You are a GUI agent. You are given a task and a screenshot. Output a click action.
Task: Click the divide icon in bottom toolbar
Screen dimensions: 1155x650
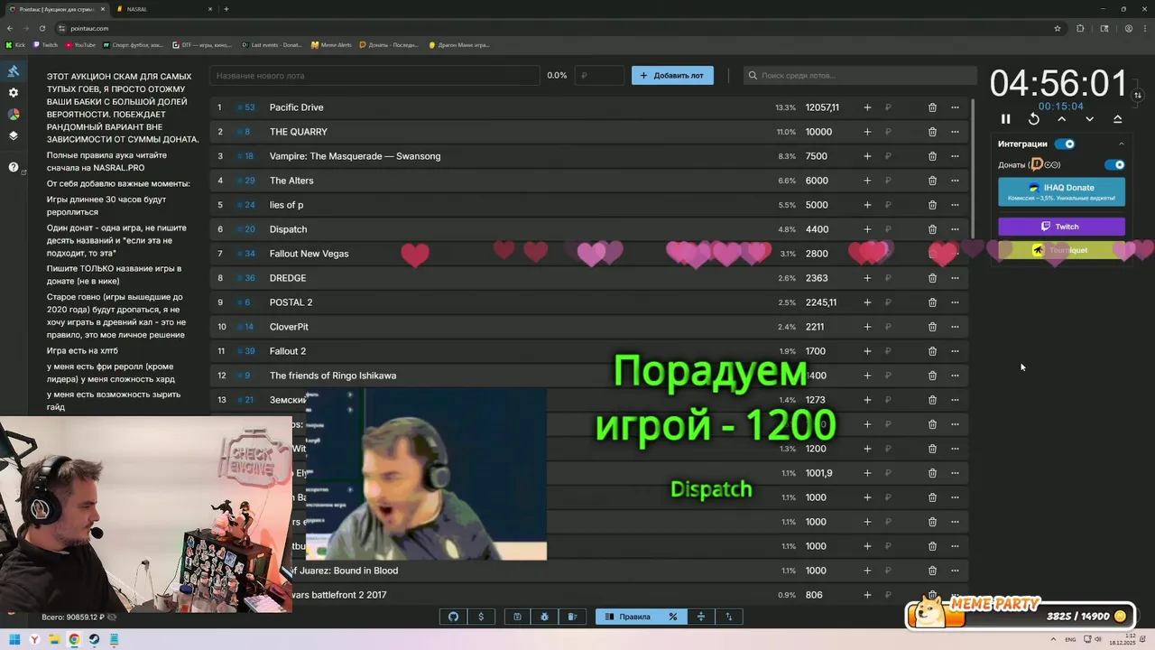click(x=700, y=617)
